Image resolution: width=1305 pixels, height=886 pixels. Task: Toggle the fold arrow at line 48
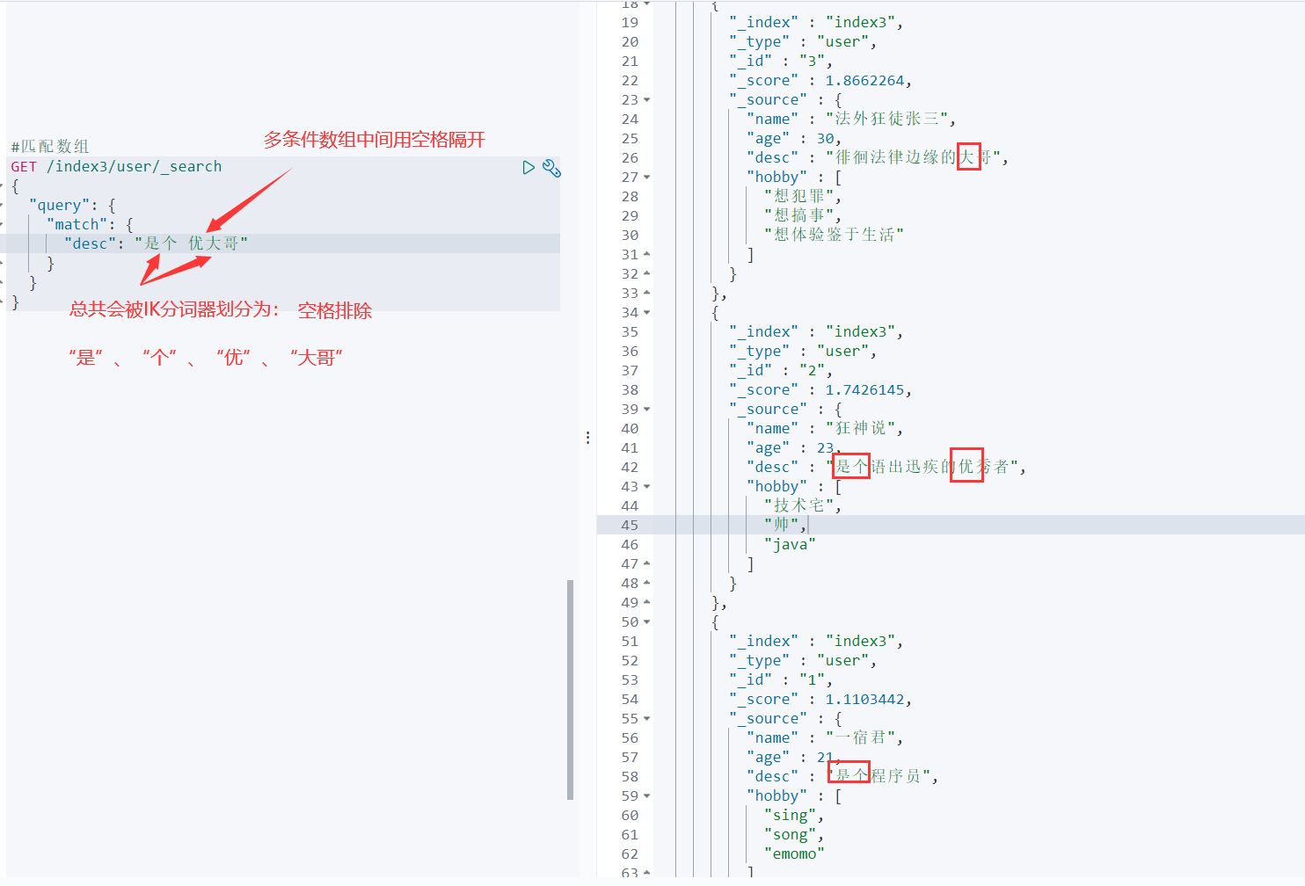pos(647,584)
